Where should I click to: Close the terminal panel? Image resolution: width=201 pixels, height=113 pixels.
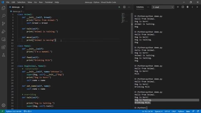pyautogui.click(x=197, y=7)
